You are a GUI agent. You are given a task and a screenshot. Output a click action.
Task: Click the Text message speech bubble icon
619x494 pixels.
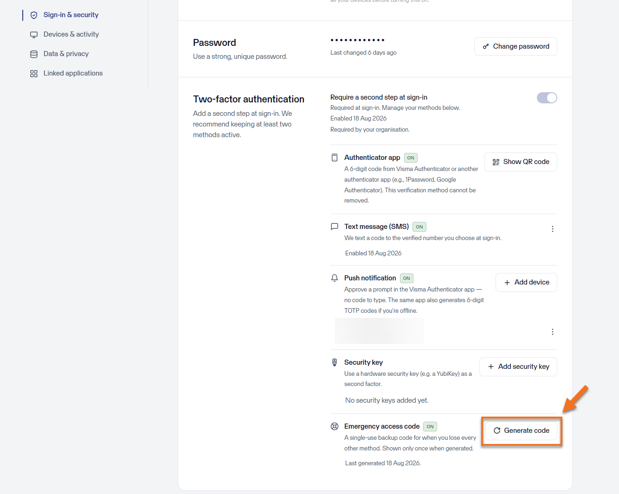[x=335, y=227]
